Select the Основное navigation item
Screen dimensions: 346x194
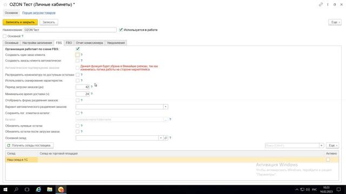click(11, 13)
